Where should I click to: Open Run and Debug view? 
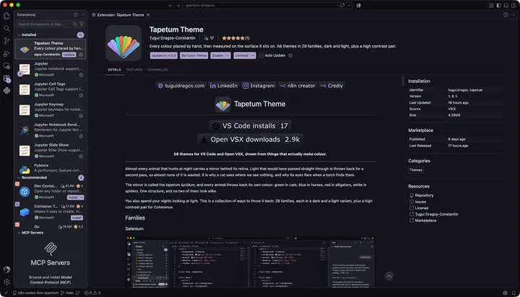(x=6, y=53)
